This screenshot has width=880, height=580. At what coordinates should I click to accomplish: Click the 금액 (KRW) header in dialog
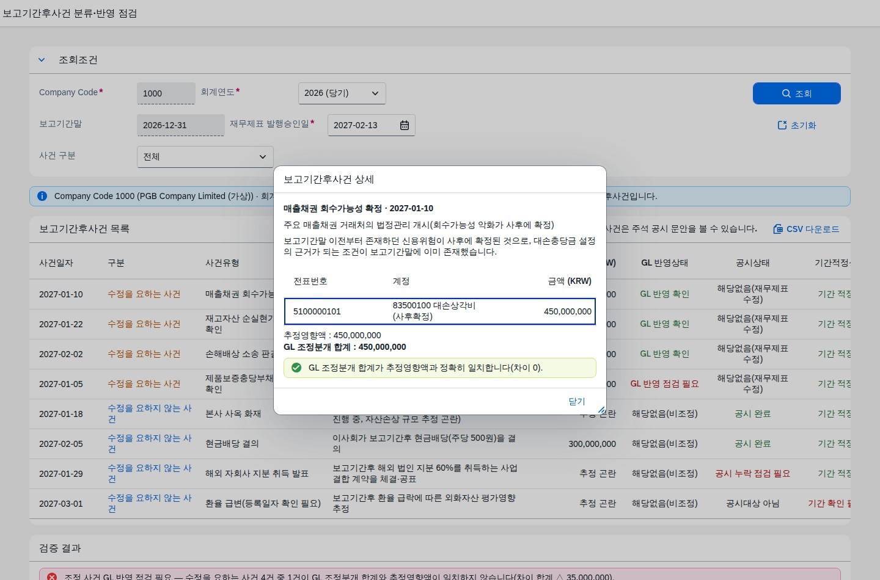570,281
